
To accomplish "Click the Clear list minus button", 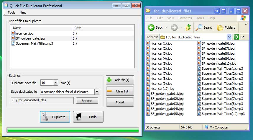I will click(x=120, y=91).
